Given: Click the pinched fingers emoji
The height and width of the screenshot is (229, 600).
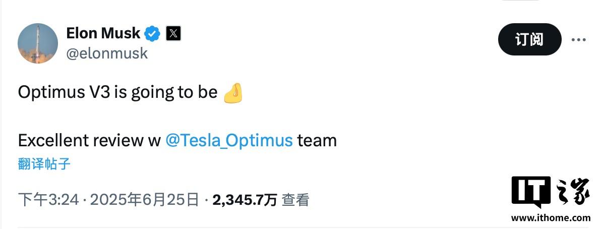Looking at the screenshot, I should [x=233, y=93].
